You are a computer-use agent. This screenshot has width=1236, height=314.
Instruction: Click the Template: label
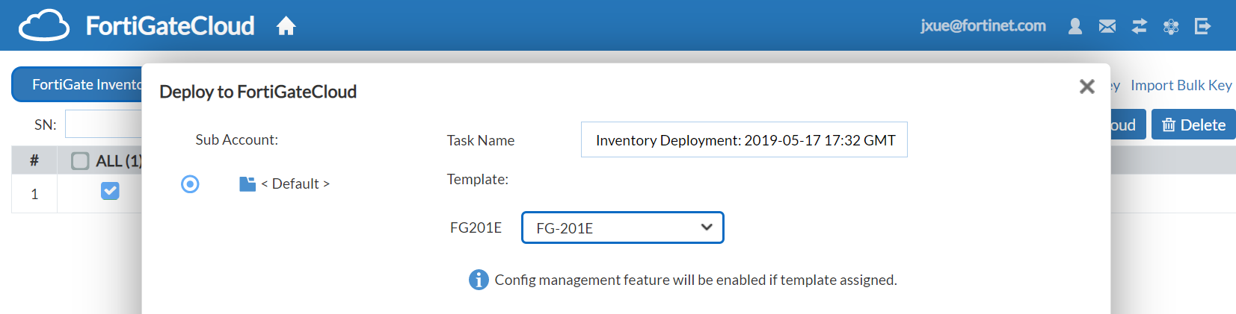(477, 179)
